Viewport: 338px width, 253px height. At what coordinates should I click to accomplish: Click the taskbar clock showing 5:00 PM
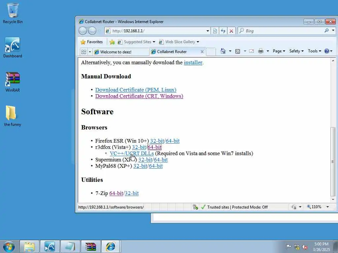[x=321, y=246]
